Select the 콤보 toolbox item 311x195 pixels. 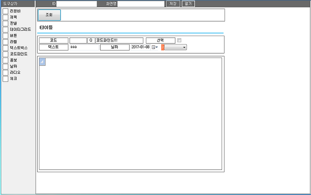point(10,60)
